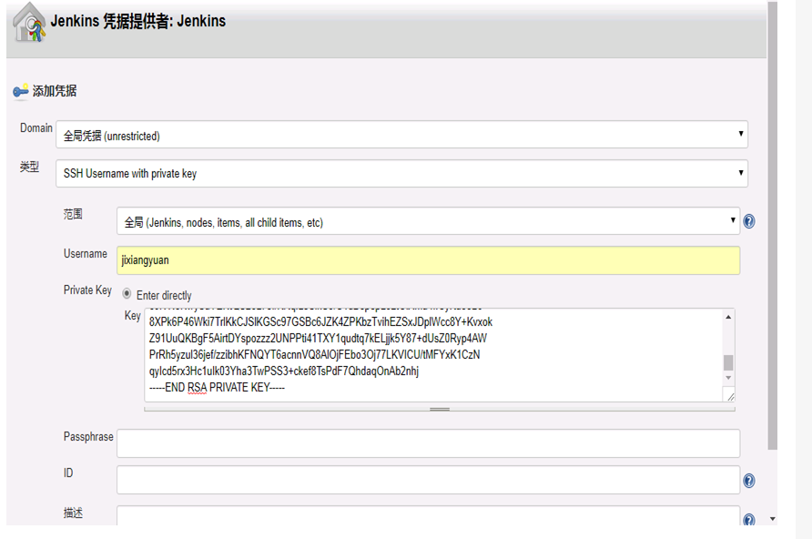Click the Passphrase input field

click(428, 443)
